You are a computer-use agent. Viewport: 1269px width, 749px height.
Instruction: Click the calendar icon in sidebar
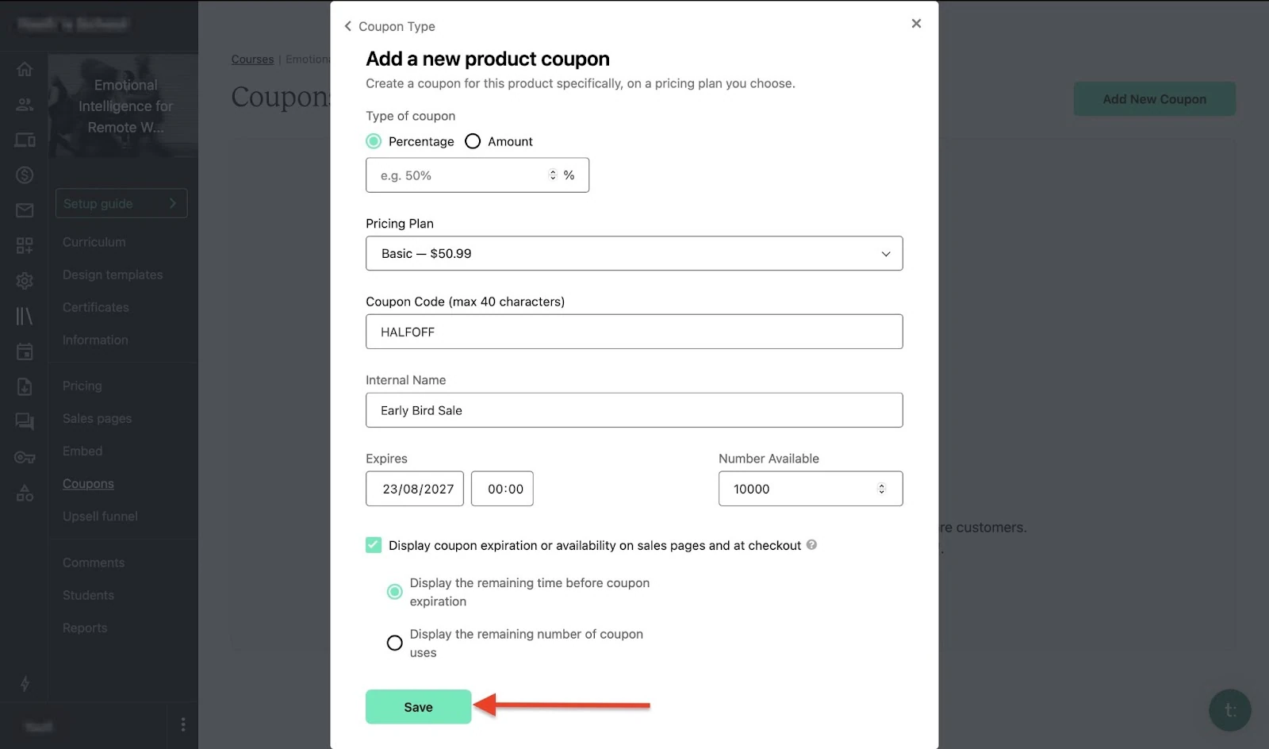point(25,351)
